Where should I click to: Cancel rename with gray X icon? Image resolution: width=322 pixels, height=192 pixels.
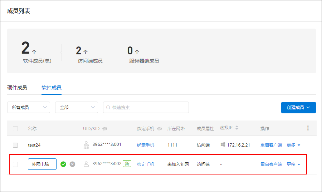[72, 164]
